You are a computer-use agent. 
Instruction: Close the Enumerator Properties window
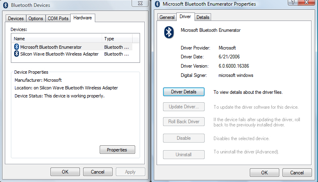(306, 2)
